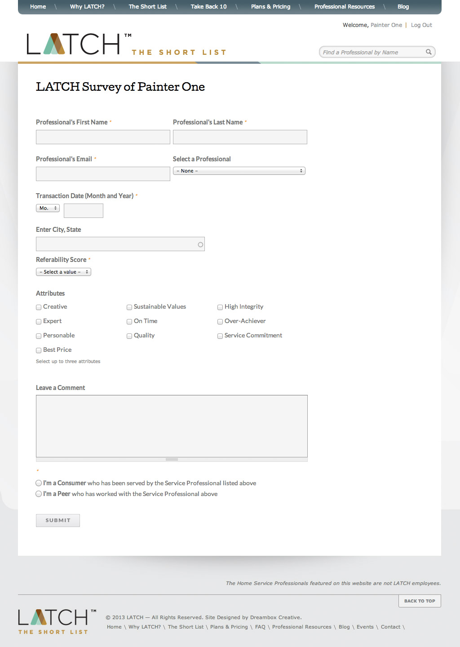Click the footer Contact link
Image resolution: width=460 pixels, height=647 pixels.
[390, 627]
